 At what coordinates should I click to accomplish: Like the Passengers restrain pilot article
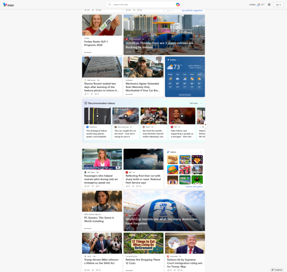[85, 186]
